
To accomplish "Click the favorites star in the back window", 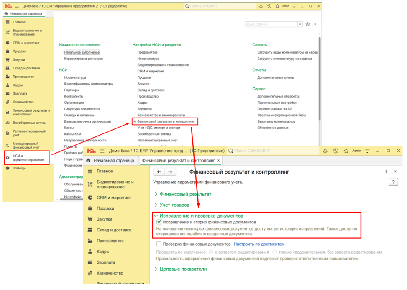I will coord(277,6).
